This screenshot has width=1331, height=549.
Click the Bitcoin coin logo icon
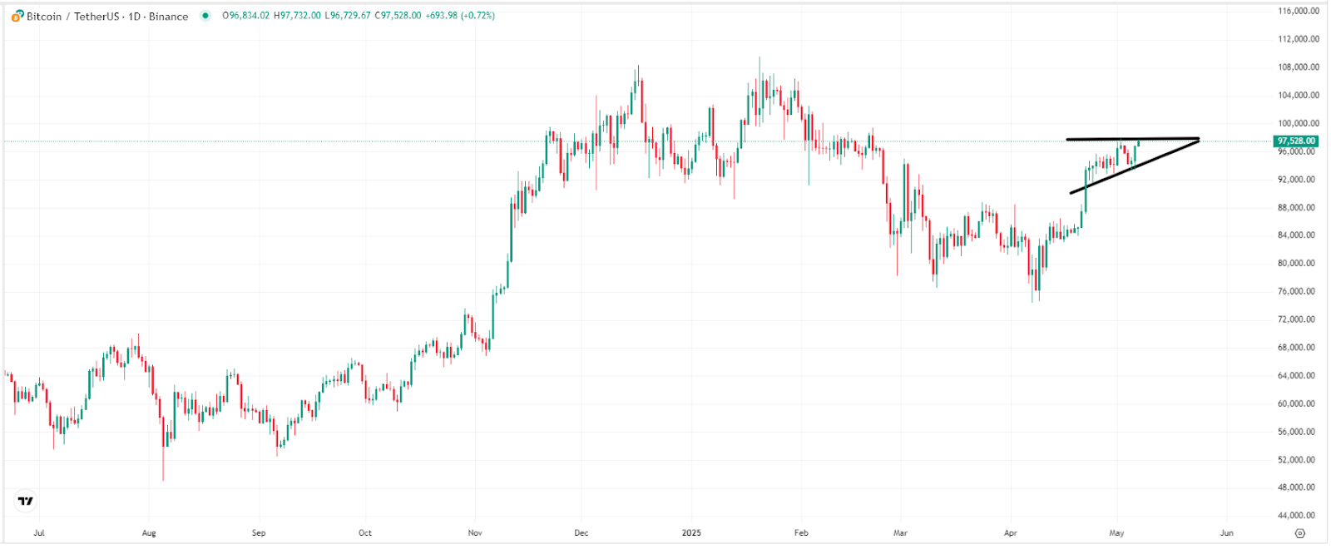click(x=15, y=15)
